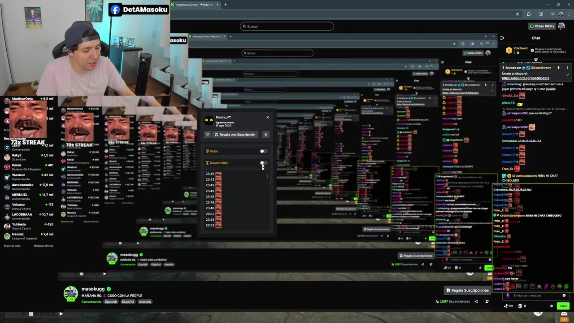Open LACOBRAAA in recommended channels
The height and width of the screenshot is (323, 574).
[x=29, y=216]
